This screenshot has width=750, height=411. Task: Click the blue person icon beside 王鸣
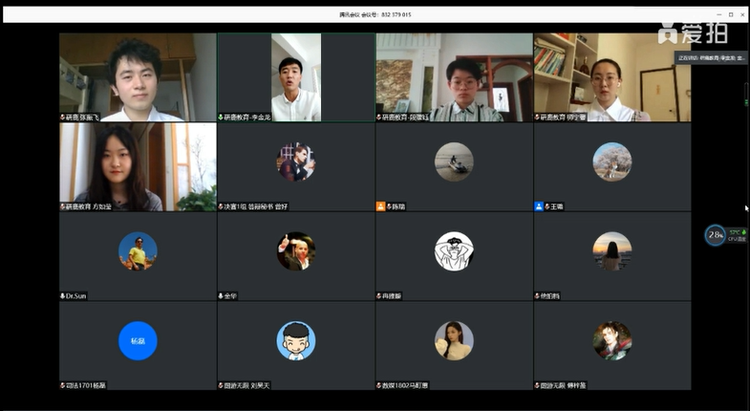(539, 206)
